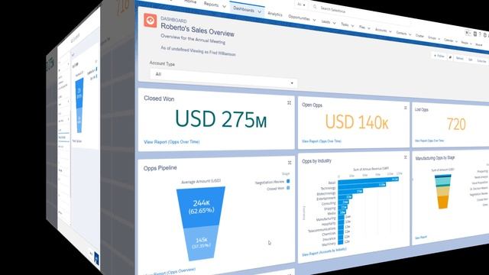Click the Technology bar in Opps by Industry
This screenshot has width=489, height=275.
pos(361,186)
